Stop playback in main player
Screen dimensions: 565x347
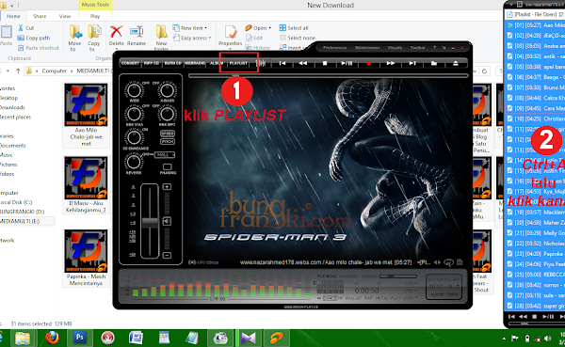pos(325,63)
